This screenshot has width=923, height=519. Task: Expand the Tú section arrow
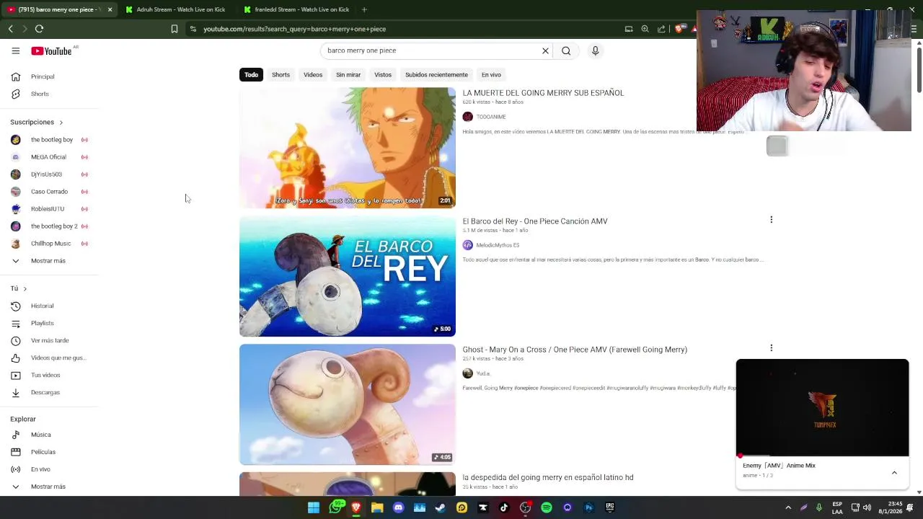pos(25,288)
